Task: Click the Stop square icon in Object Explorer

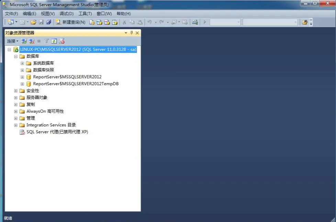Action: (39, 41)
